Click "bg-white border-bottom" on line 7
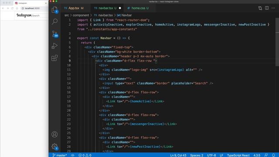The height and width of the screenshot is (157, 279). tap(137, 51)
